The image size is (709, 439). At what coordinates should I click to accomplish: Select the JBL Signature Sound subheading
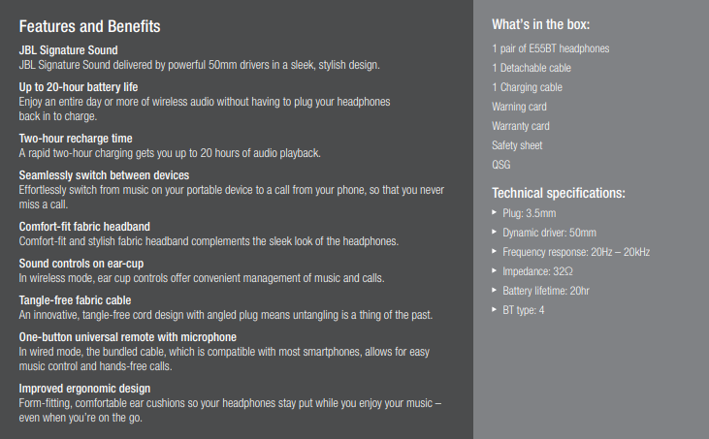[68, 50]
